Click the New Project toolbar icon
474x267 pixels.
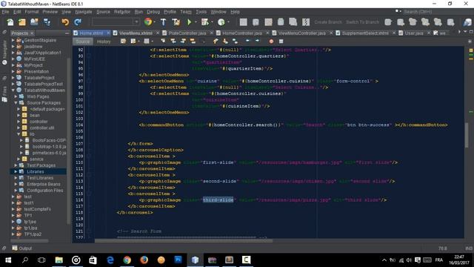[22, 22]
